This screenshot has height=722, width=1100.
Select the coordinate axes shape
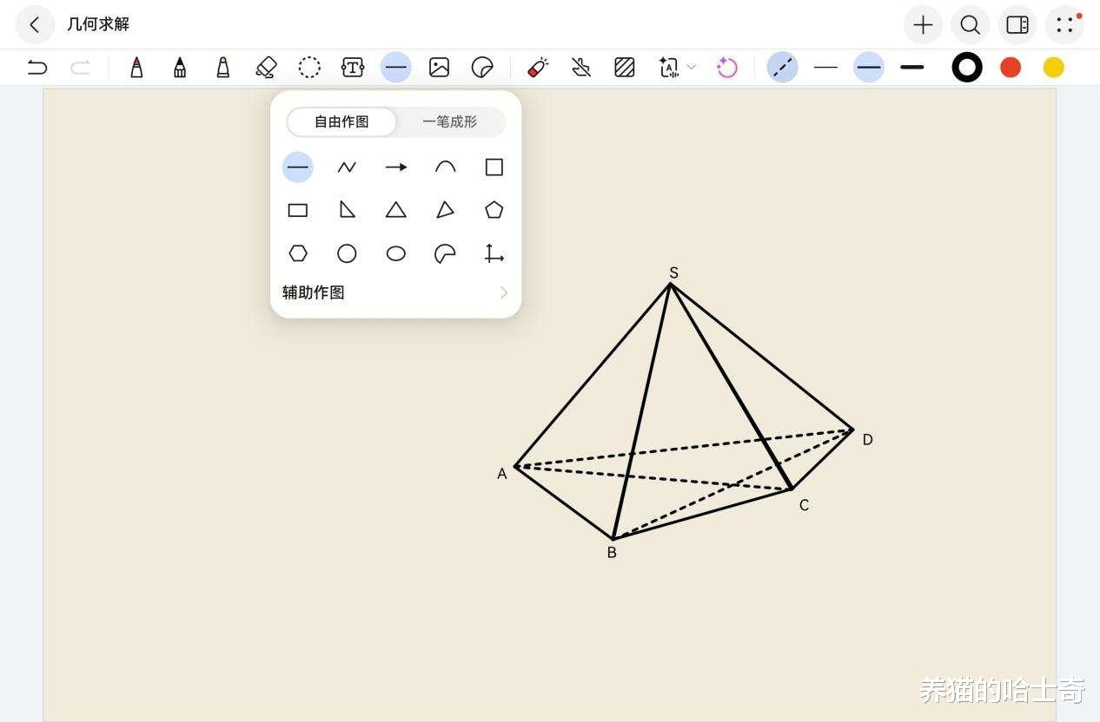[494, 253]
